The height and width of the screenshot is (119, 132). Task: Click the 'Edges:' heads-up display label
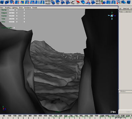pos(4,13)
